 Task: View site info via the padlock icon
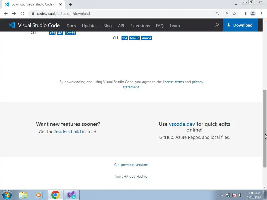click(x=33, y=14)
